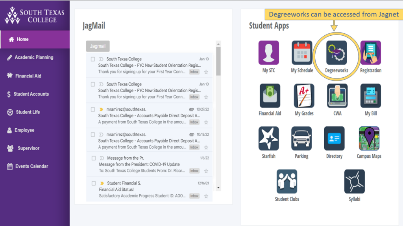Star the 10/27/22 Direct Deposit email
The image size is (403, 226).
206,122
